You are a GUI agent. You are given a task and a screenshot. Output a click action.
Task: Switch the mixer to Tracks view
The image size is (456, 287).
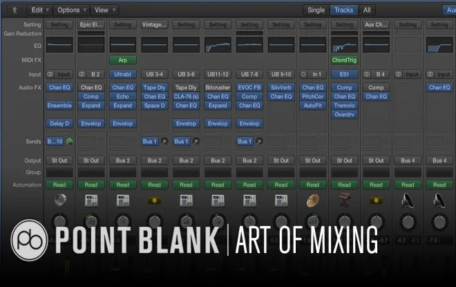click(344, 10)
